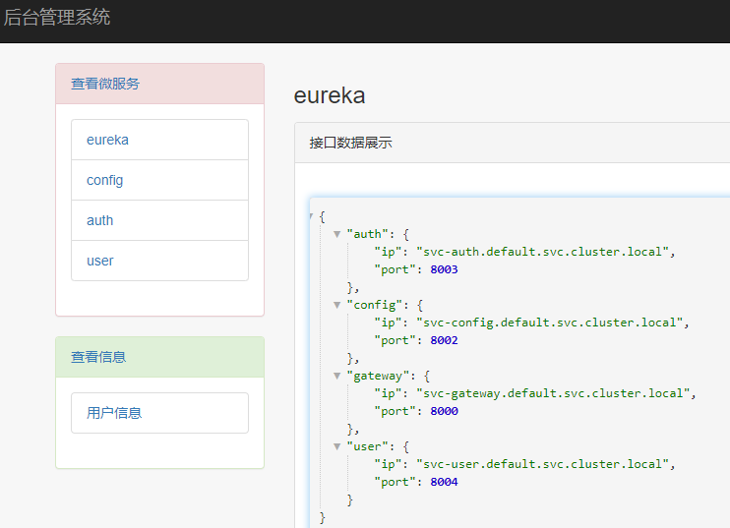Click the "auth" key in JSON
Screen dimensions: 730x528
point(368,234)
